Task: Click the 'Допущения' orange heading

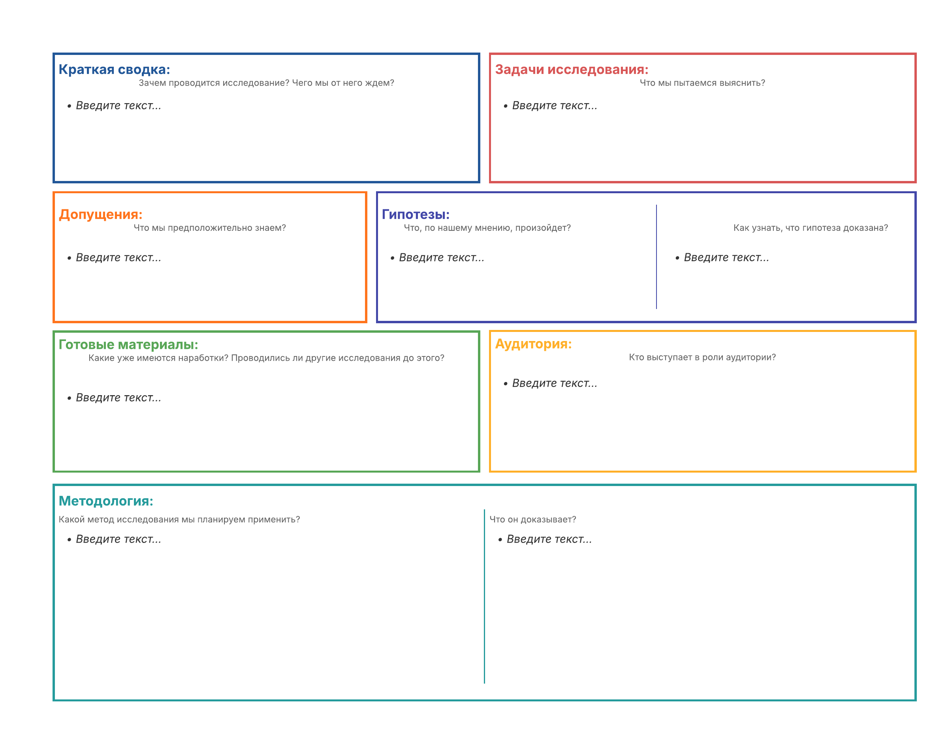Action: [100, 214]
